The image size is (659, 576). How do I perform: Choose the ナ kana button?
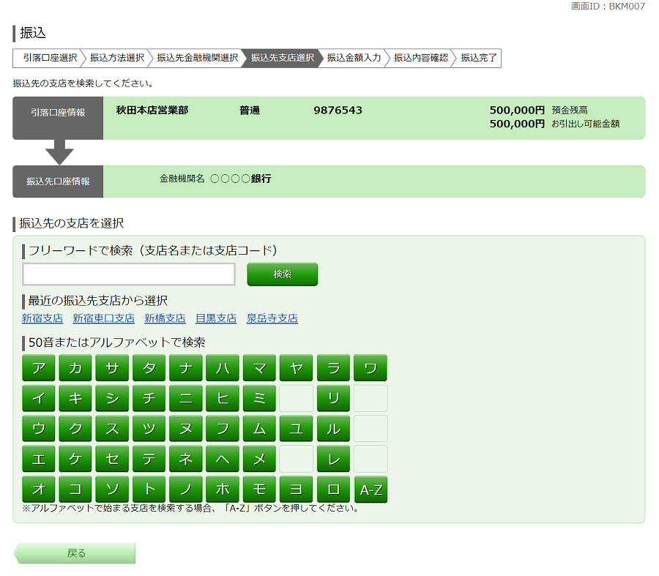186,368
